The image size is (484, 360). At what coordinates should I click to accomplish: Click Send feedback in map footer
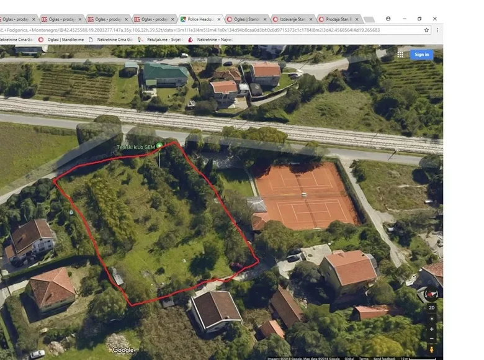(384, 359)
